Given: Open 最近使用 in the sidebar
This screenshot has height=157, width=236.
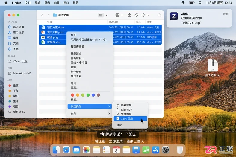Looking at the screenshot, I should coord(16,27).
